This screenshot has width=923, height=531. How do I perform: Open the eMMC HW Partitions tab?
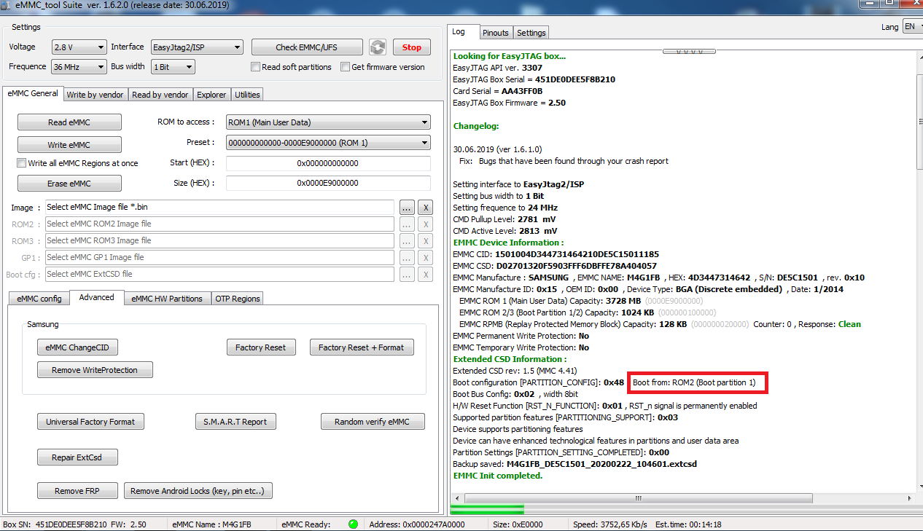pos(166,299)
